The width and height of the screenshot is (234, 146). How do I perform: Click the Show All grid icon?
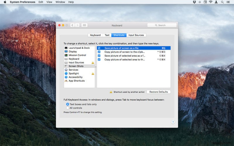pyautogui.click(x=84, y=25)
